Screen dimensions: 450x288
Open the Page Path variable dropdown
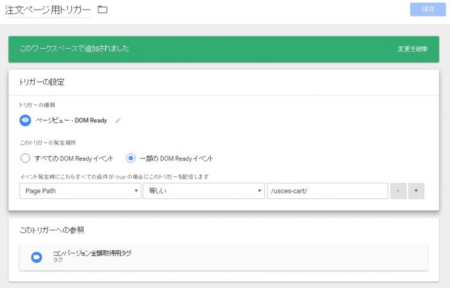tap(80, 191)
